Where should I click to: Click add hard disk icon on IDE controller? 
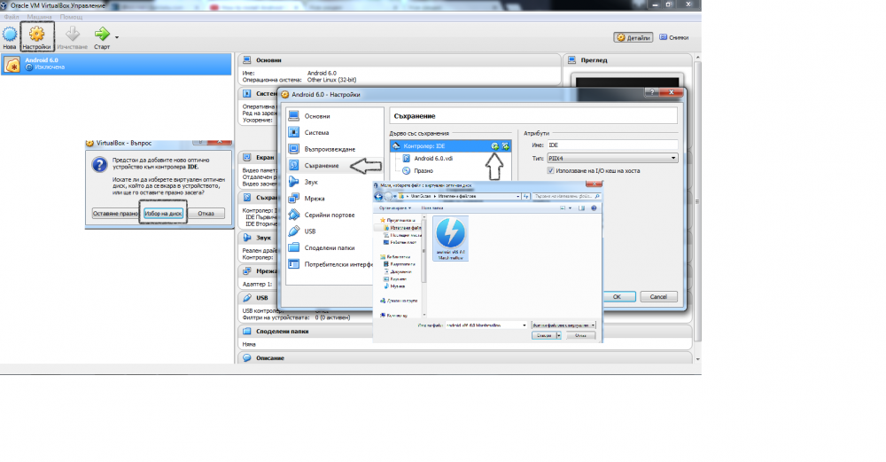click(506, 146)
